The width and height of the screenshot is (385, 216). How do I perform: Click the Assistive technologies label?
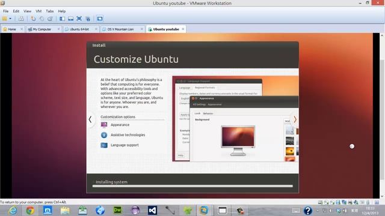tap(128, 135)
